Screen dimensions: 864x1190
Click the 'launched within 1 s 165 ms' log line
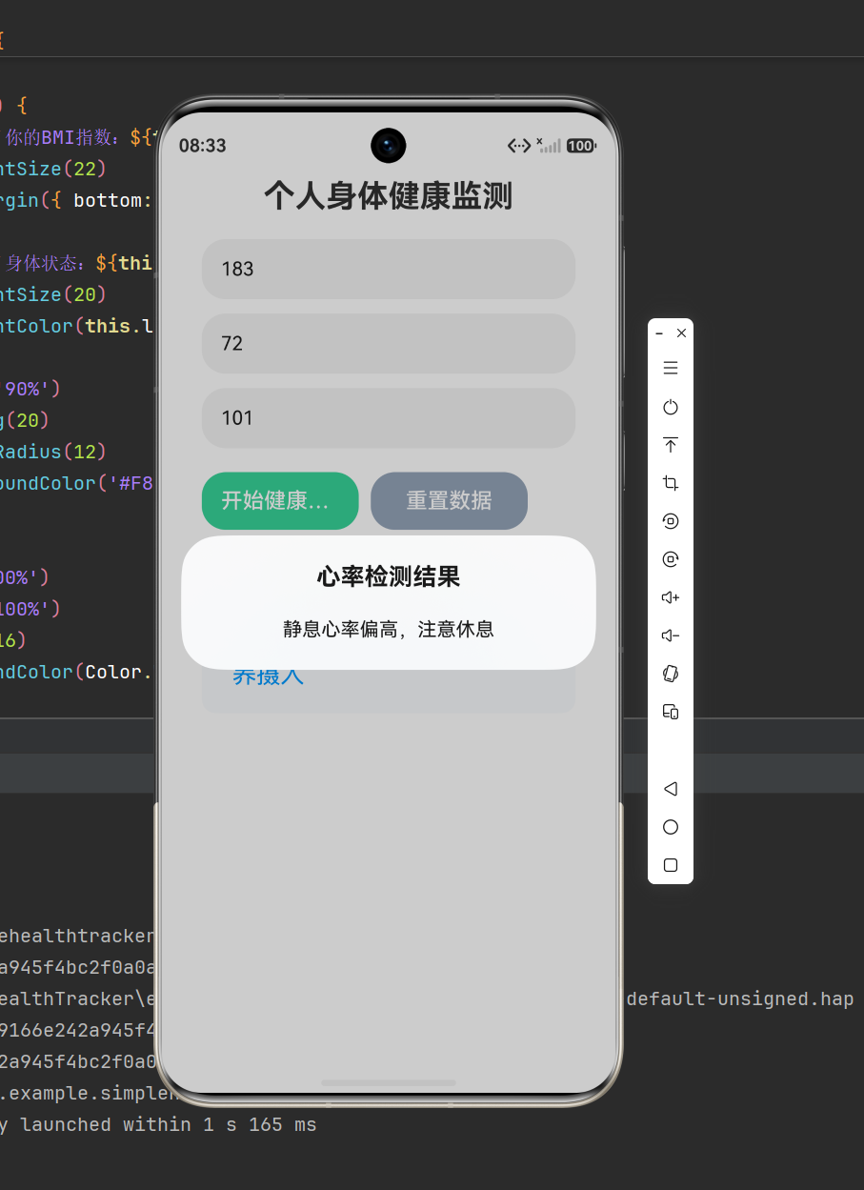(168, 1124)
